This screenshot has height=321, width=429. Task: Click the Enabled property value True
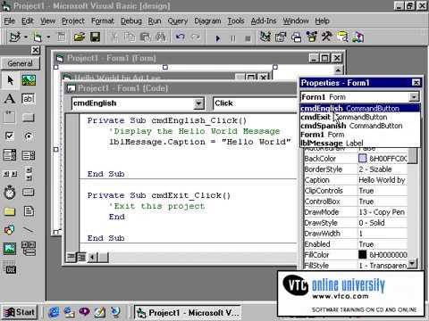[x=383, y=244]
